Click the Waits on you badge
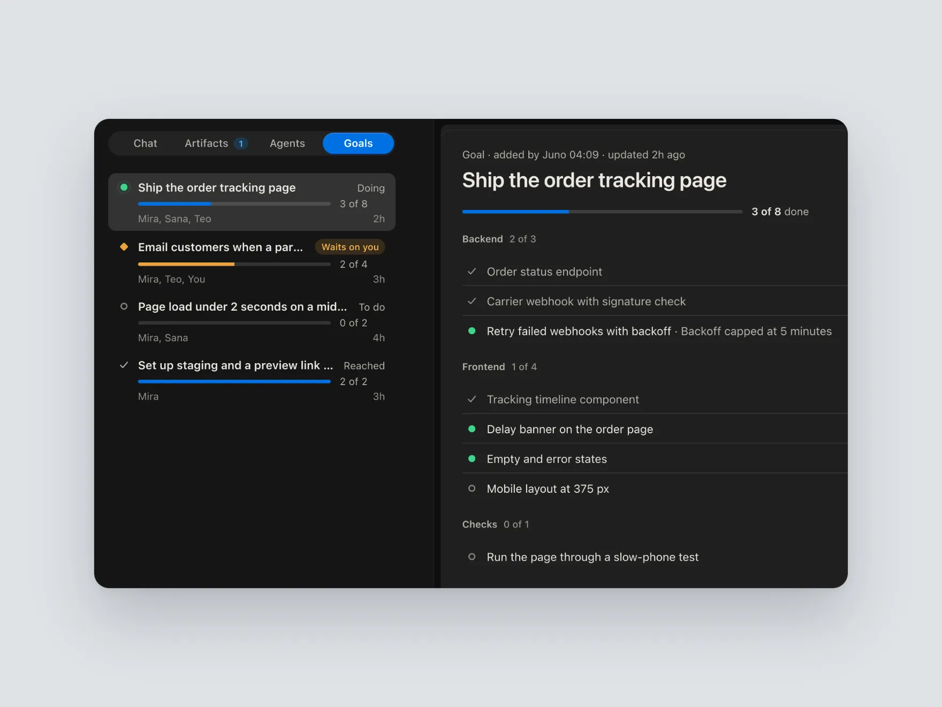 (350, 247)
